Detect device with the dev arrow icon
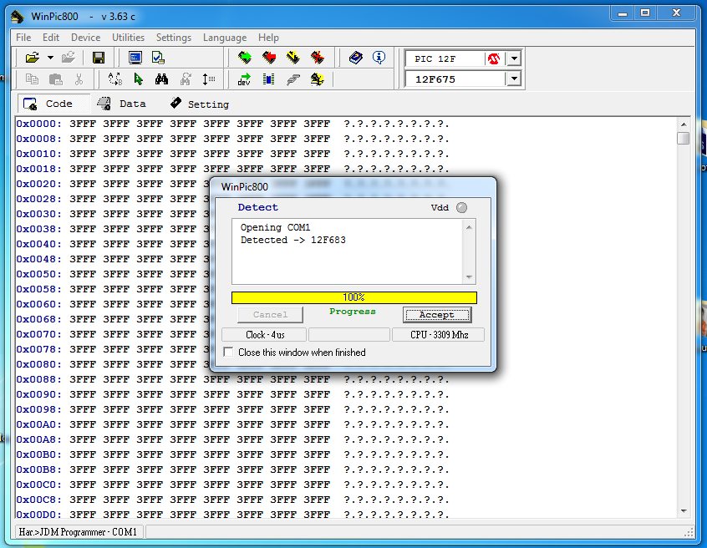This screenshot has height=548, width=707. pos(244,79)
